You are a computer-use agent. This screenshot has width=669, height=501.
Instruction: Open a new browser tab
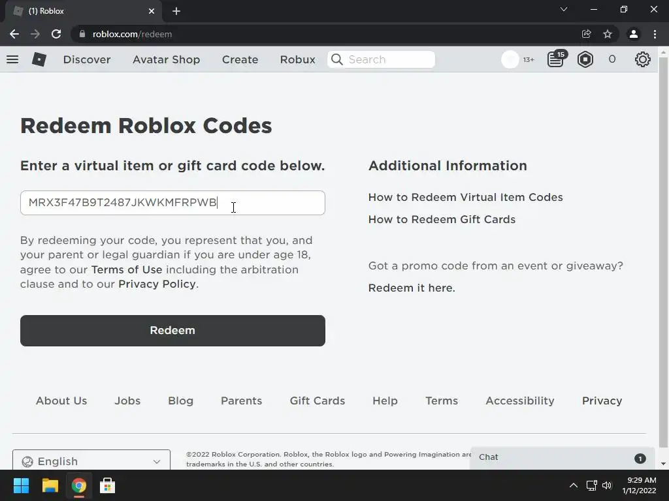[x=176, y=12]
